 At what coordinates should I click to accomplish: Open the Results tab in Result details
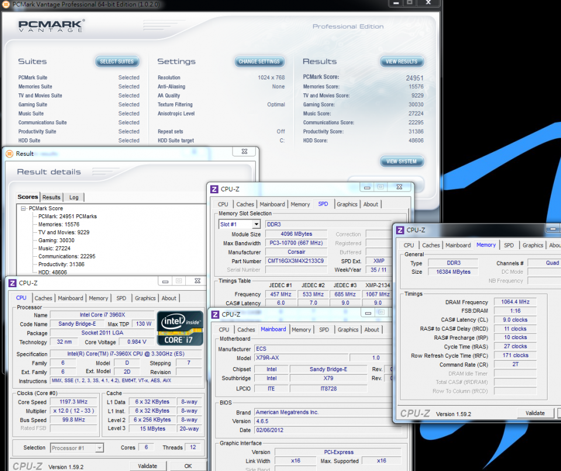(x=51, y=197)
